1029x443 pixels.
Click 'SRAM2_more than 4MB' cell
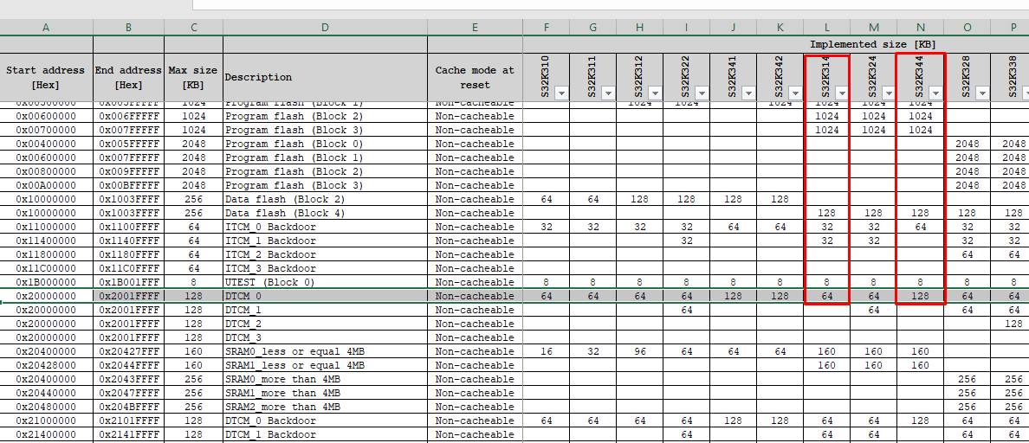click(x=326, y=407)
